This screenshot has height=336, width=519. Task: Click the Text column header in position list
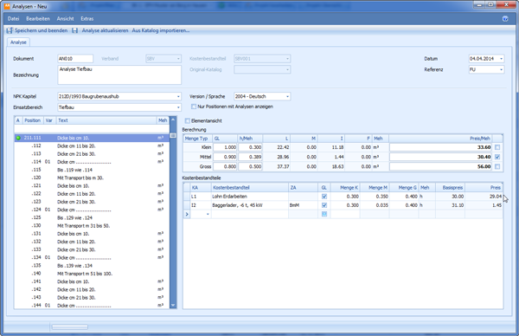(x=106, y=120)
